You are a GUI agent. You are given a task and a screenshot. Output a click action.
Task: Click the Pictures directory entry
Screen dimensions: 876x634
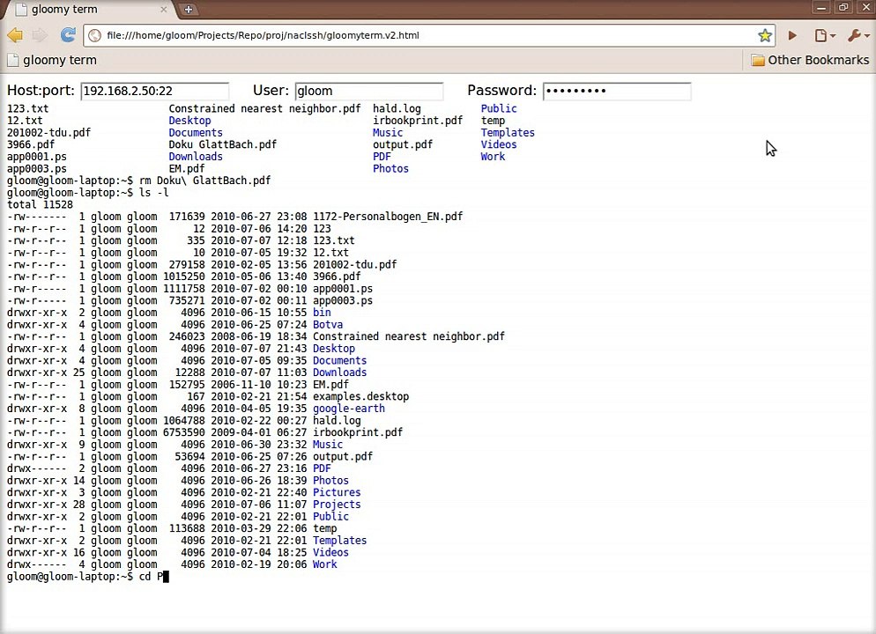pos(337,493)
